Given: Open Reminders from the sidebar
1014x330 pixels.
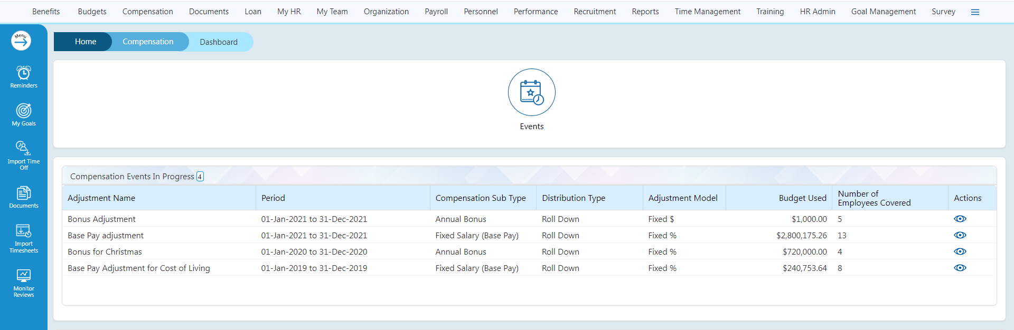Looking at the screenshot, I should pyautogui.click(x=24, y=76).
